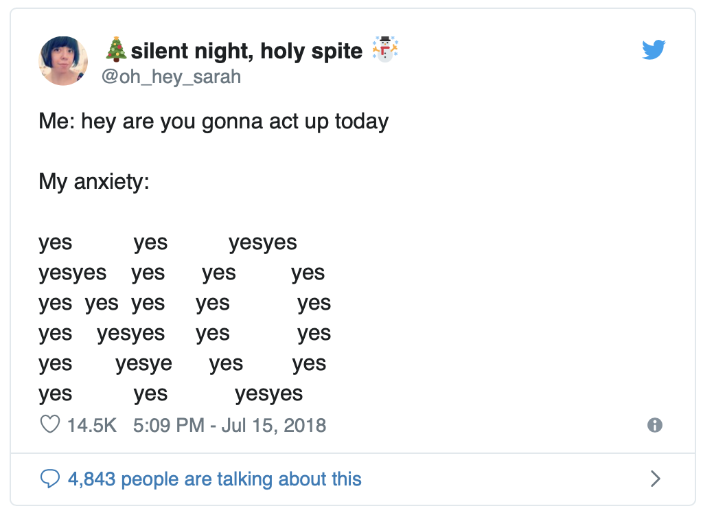Click the blue Twitter bird logo
Viewport: 703px width, 515px height.
(x=654, y=50)
